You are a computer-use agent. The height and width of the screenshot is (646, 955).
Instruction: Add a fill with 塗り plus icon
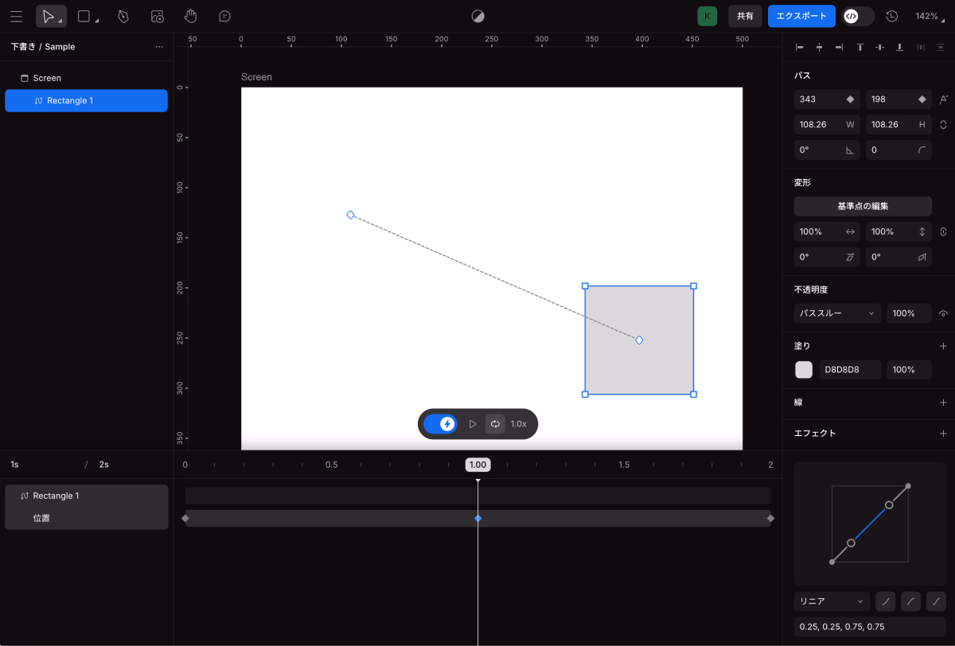click(943, 346)
